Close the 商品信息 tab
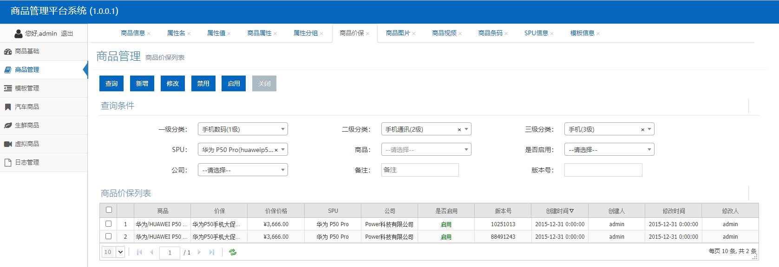Screen dimensions: 779x267 (x=149, y=33)
